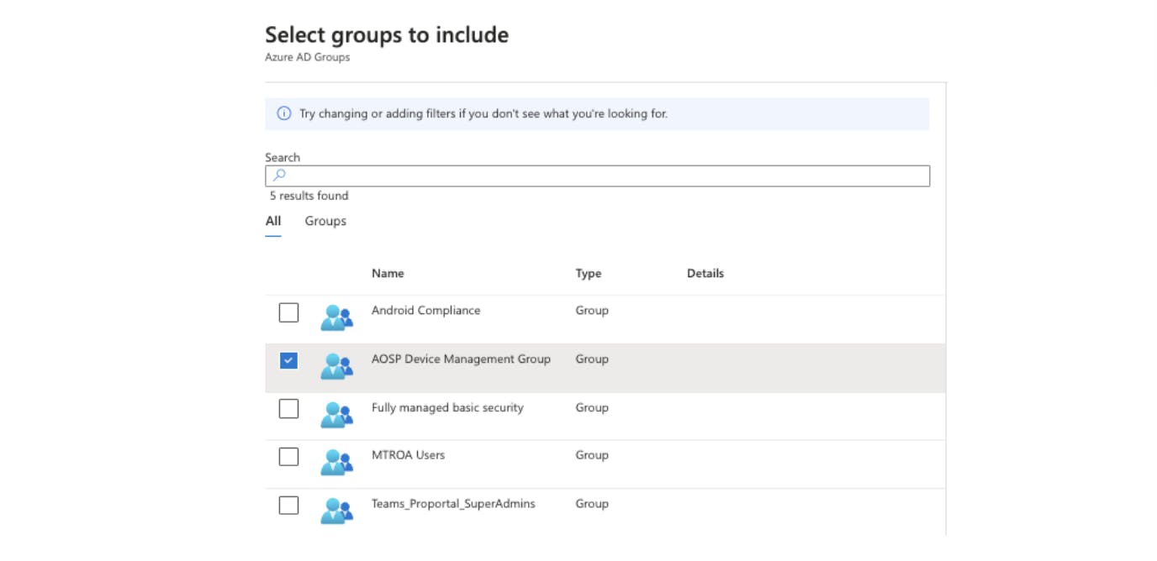The image size is (1157, 561).
Task: Click the Fully managed basic security group icon
Action: pos(336,414)
